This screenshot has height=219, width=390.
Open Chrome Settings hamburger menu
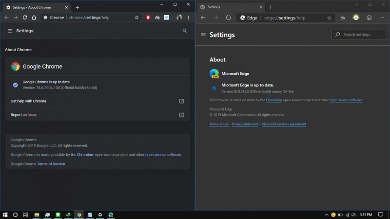click(x=10, y=31)
